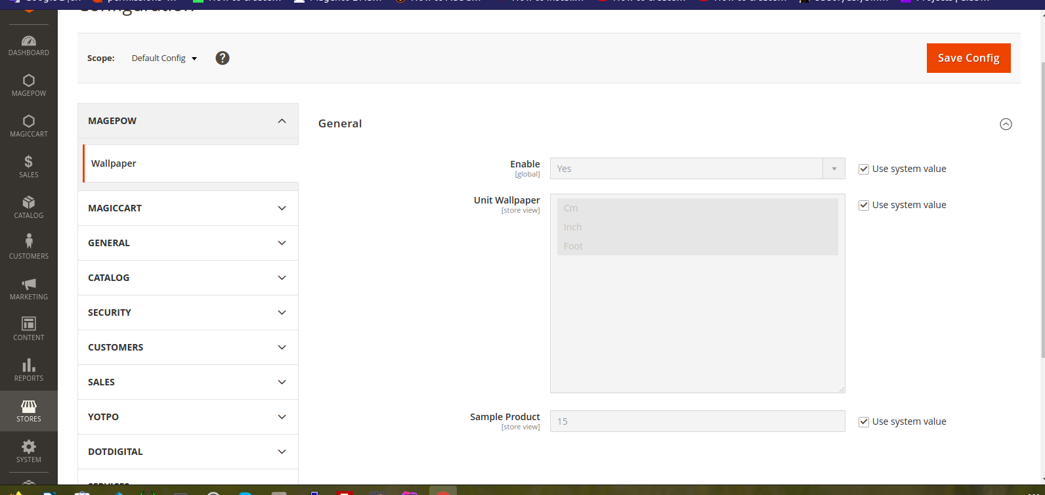Uncheck Use system value for Sample Product
Screen dimensions: 1045x495
tap(864, 422)
